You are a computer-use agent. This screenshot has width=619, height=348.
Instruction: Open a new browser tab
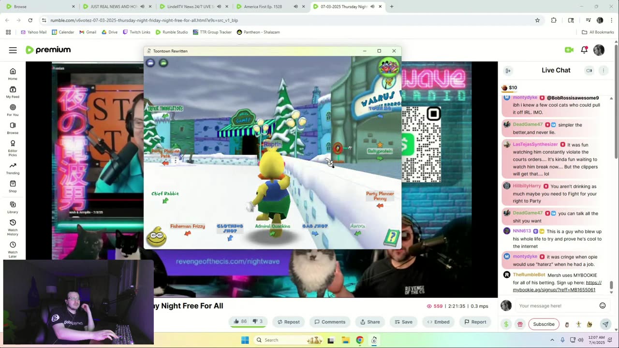pos(392,6)
